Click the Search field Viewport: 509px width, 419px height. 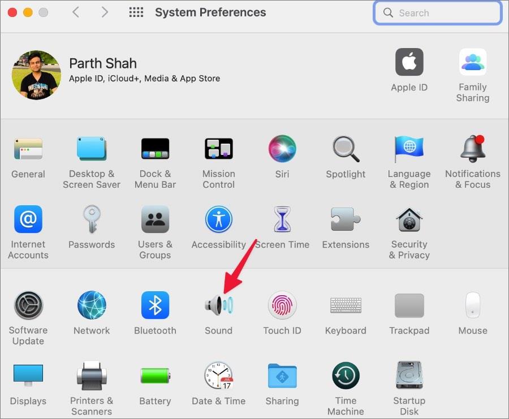click(438, 13)
